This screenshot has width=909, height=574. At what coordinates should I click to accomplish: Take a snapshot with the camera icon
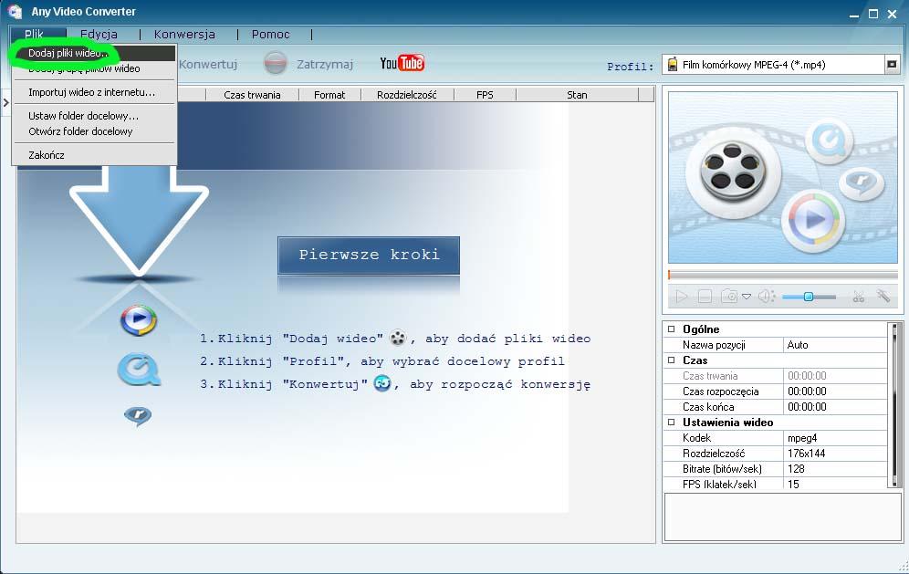click(x=728, y=297)
